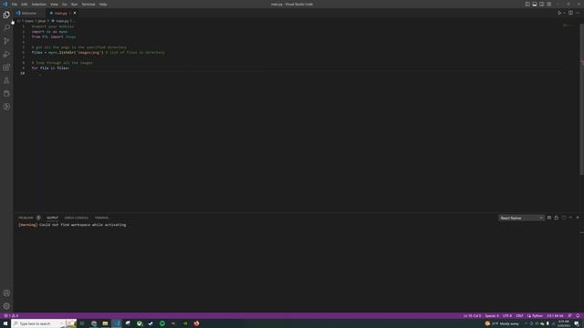Open the Search view in activity bar
The height and width of the screenshot is (328, 584).
(6, 27)
